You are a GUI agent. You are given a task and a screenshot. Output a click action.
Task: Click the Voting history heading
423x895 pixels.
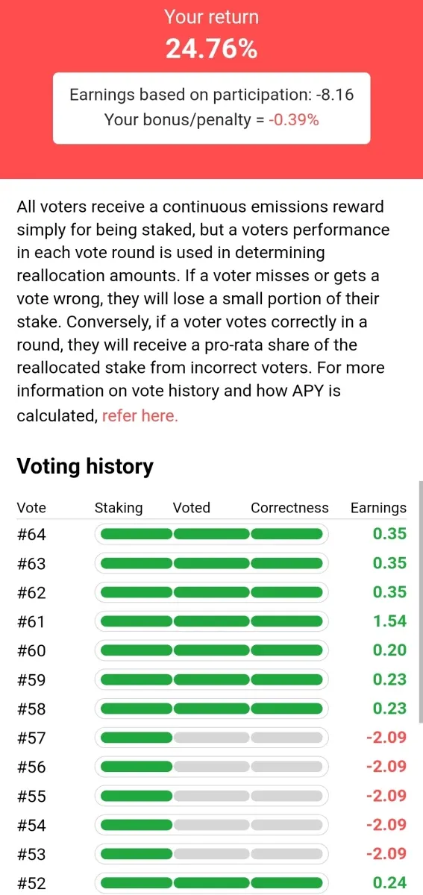pos(85,467)
